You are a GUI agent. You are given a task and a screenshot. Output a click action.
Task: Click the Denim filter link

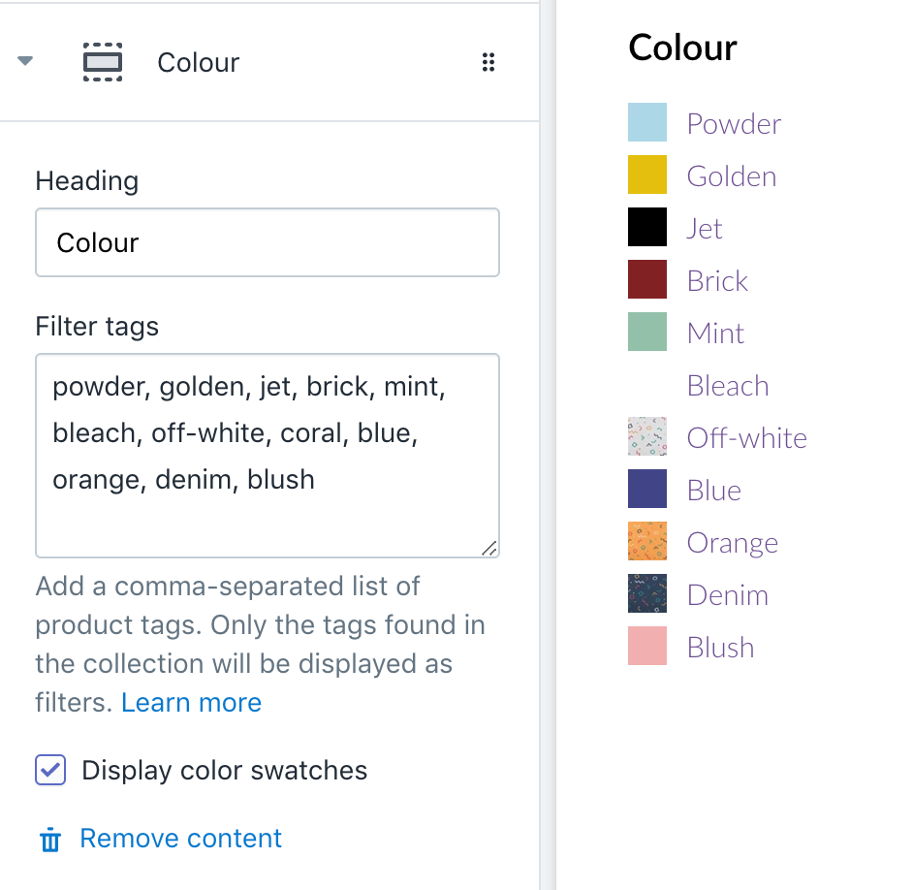click(727, 595)
